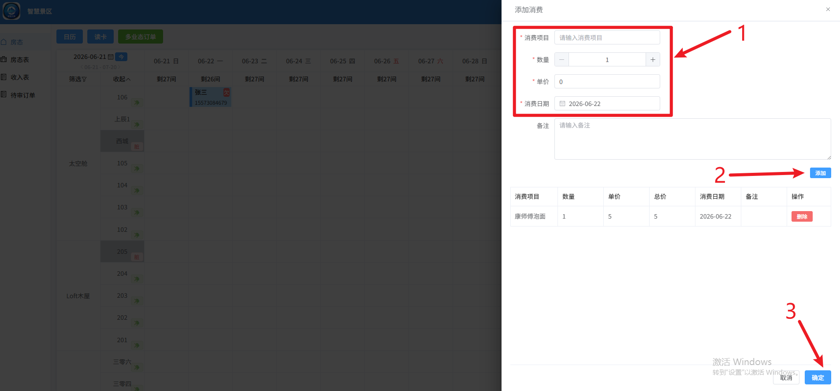Click the 取消 button
This screenshot has width=840, height=391.
[786, 377]
